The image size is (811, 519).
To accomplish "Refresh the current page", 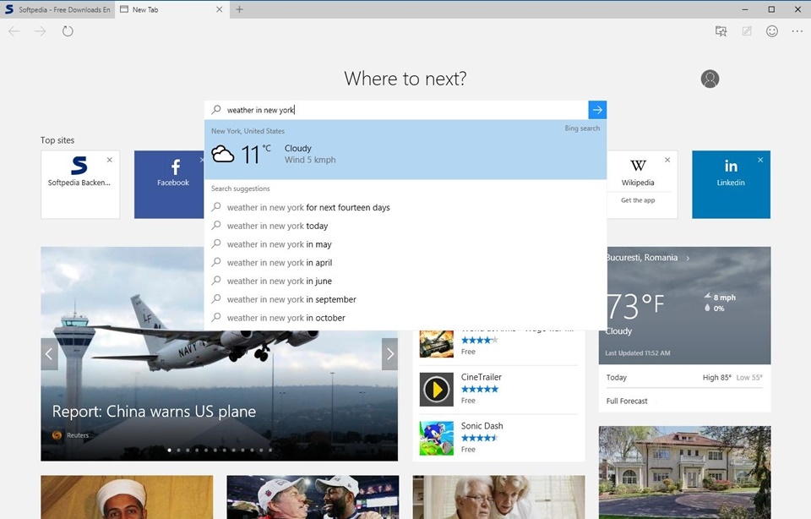I will [67, 30].
